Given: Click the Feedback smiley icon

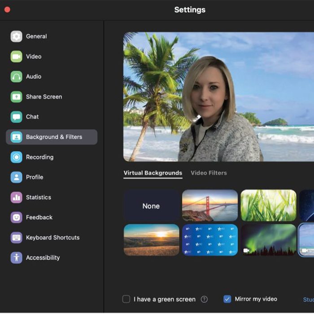Looking at the screenshot, I should tap(16, 218).
